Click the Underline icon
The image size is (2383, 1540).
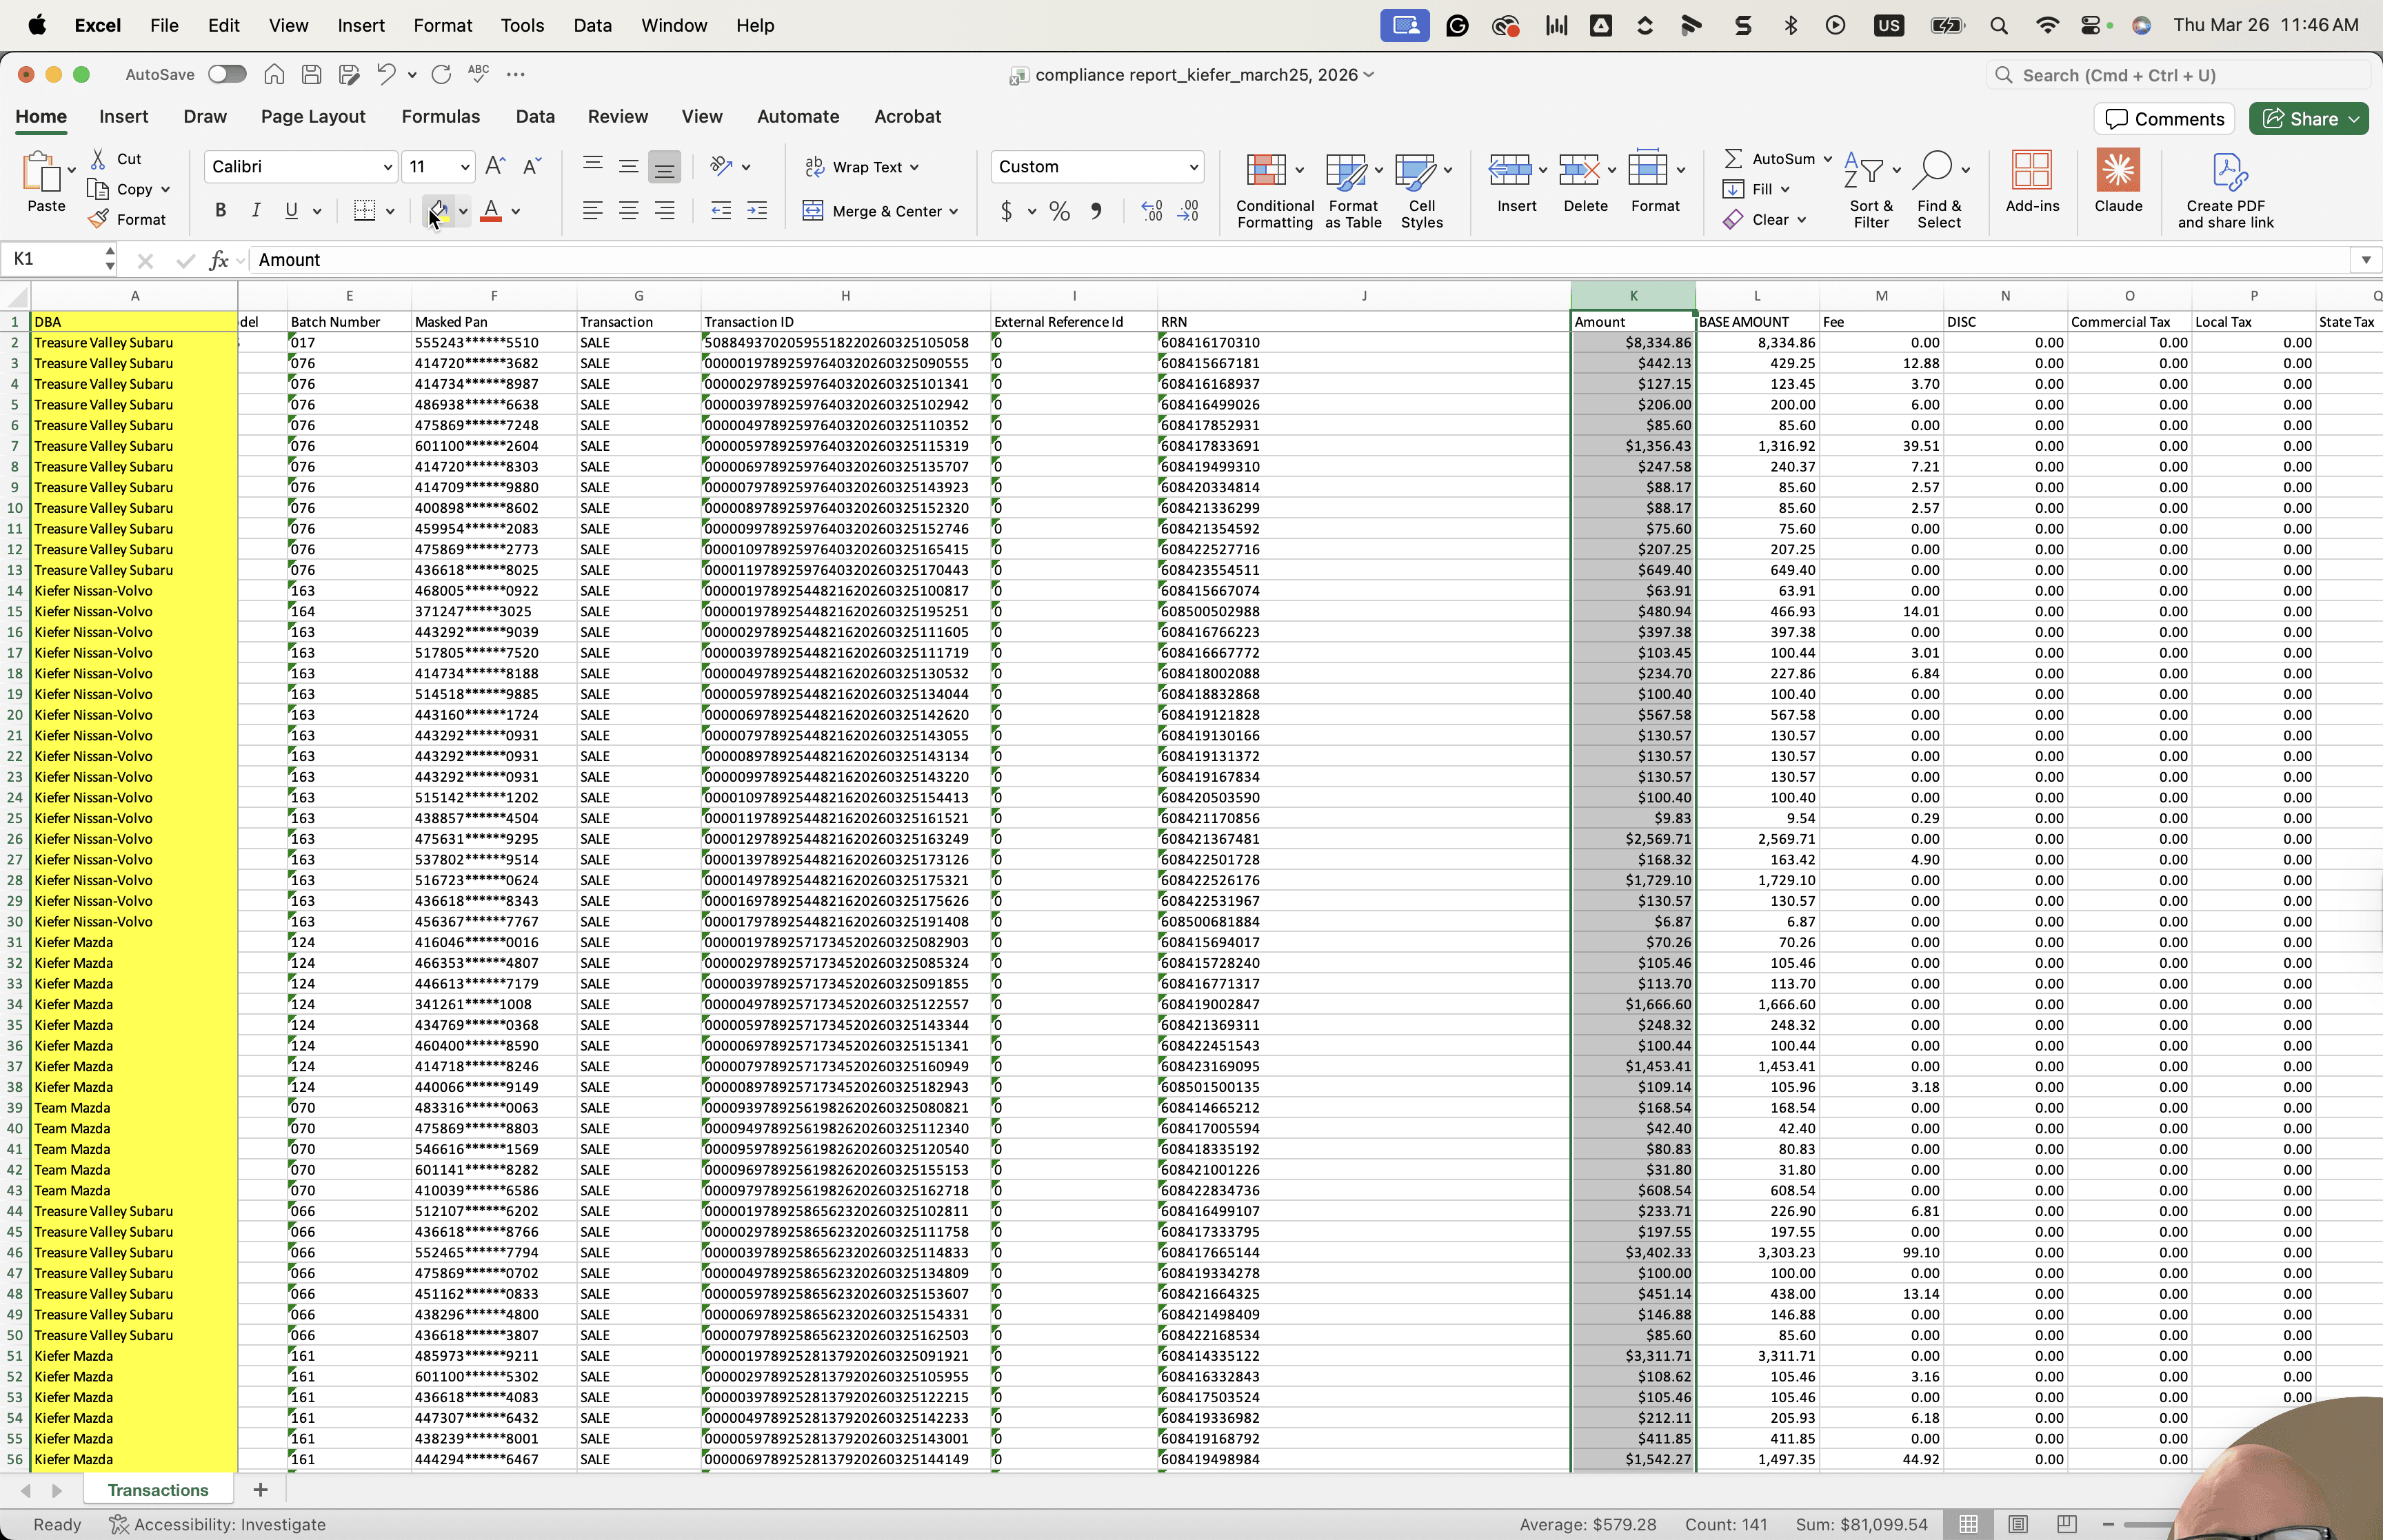[x=291, y=211]
